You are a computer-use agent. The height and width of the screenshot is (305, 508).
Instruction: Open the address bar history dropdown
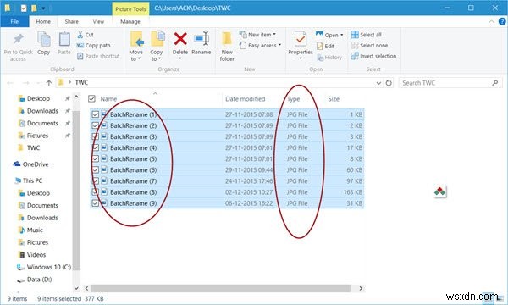pos(378,83)
